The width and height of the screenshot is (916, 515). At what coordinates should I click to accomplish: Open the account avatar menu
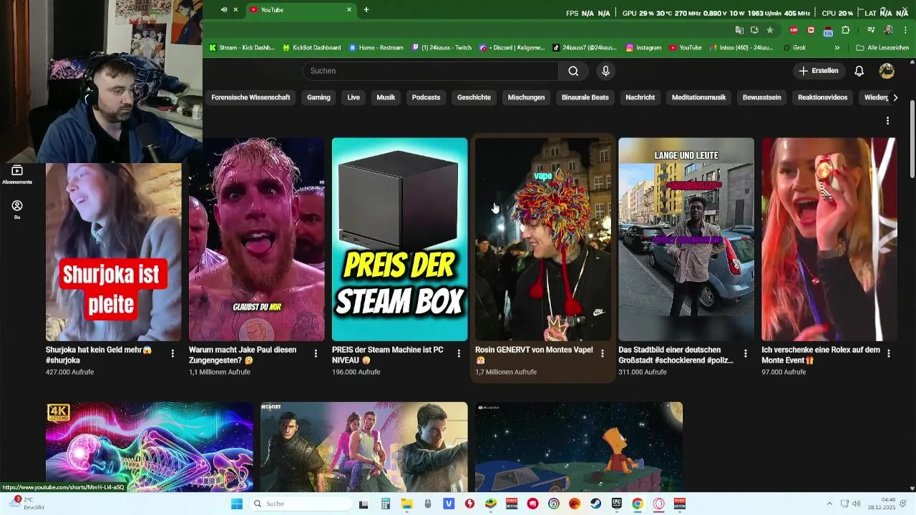(887, 71)
